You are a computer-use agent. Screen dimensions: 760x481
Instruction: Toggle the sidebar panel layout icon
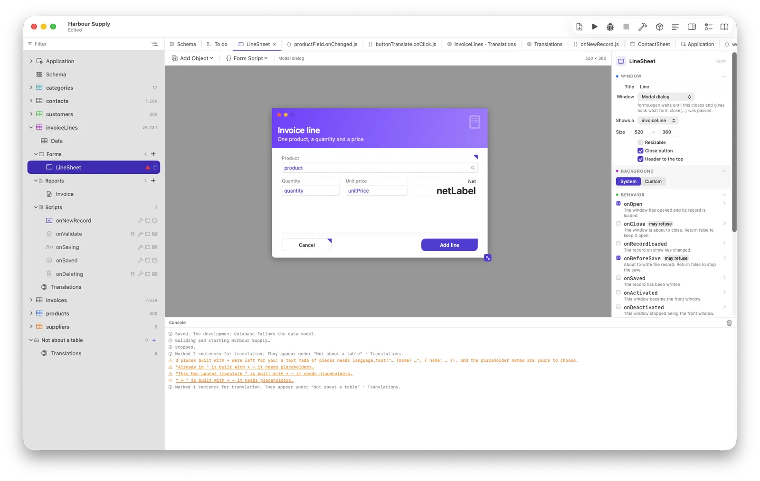(692, 27)
